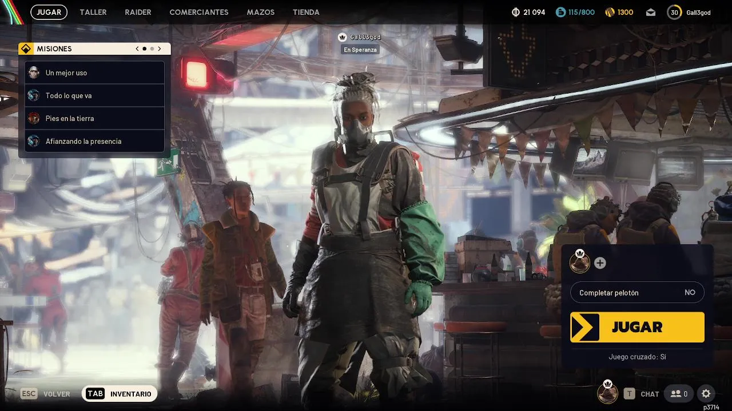Open mission Todo lo que va

tap(95, 95)
